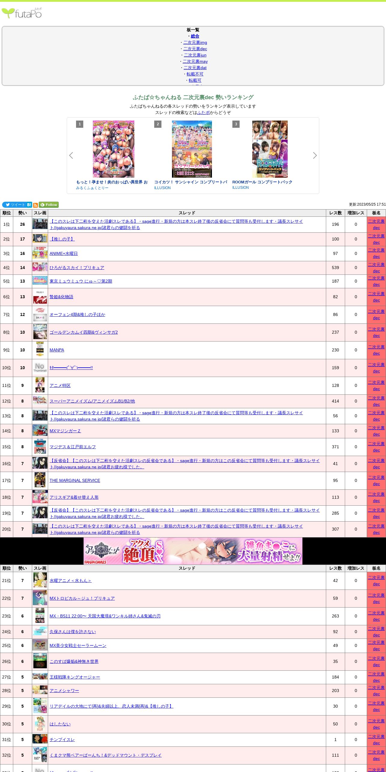386x772 pixels.
Task: Open このすば爆焔&神無き世界 thread
Action: [74, 661]
